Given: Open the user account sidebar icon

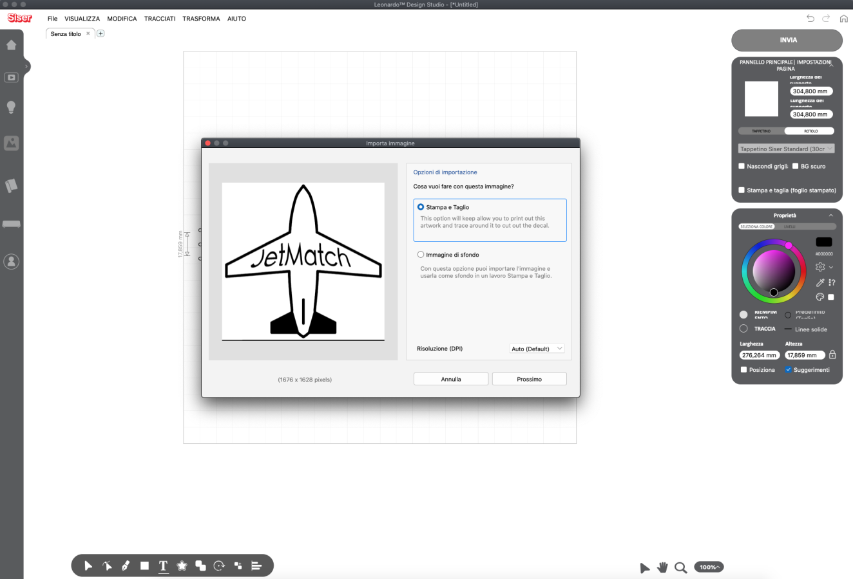Looking at the screenshot, I should [x=11, y=261].
